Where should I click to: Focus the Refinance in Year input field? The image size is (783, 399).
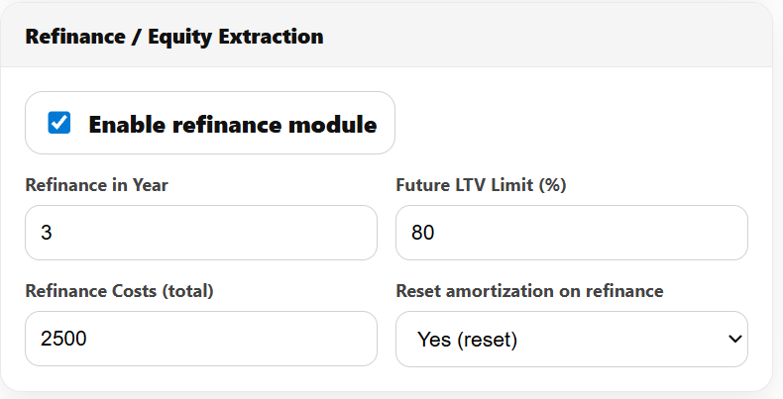[200, 233]
